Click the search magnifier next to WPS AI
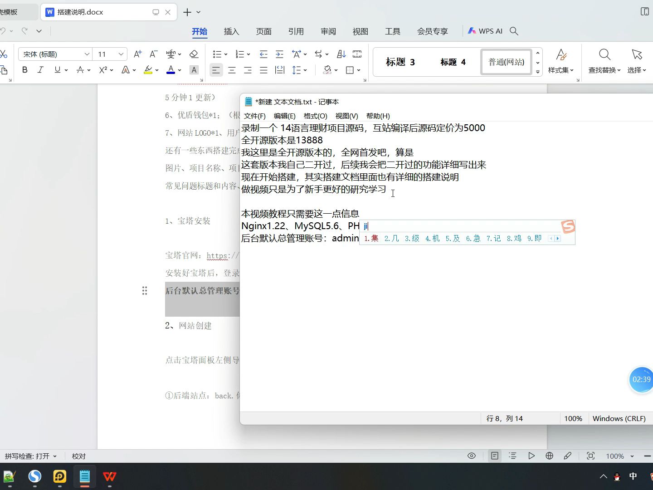The width and height of the screenshot is (653, 490). point(514,31)
